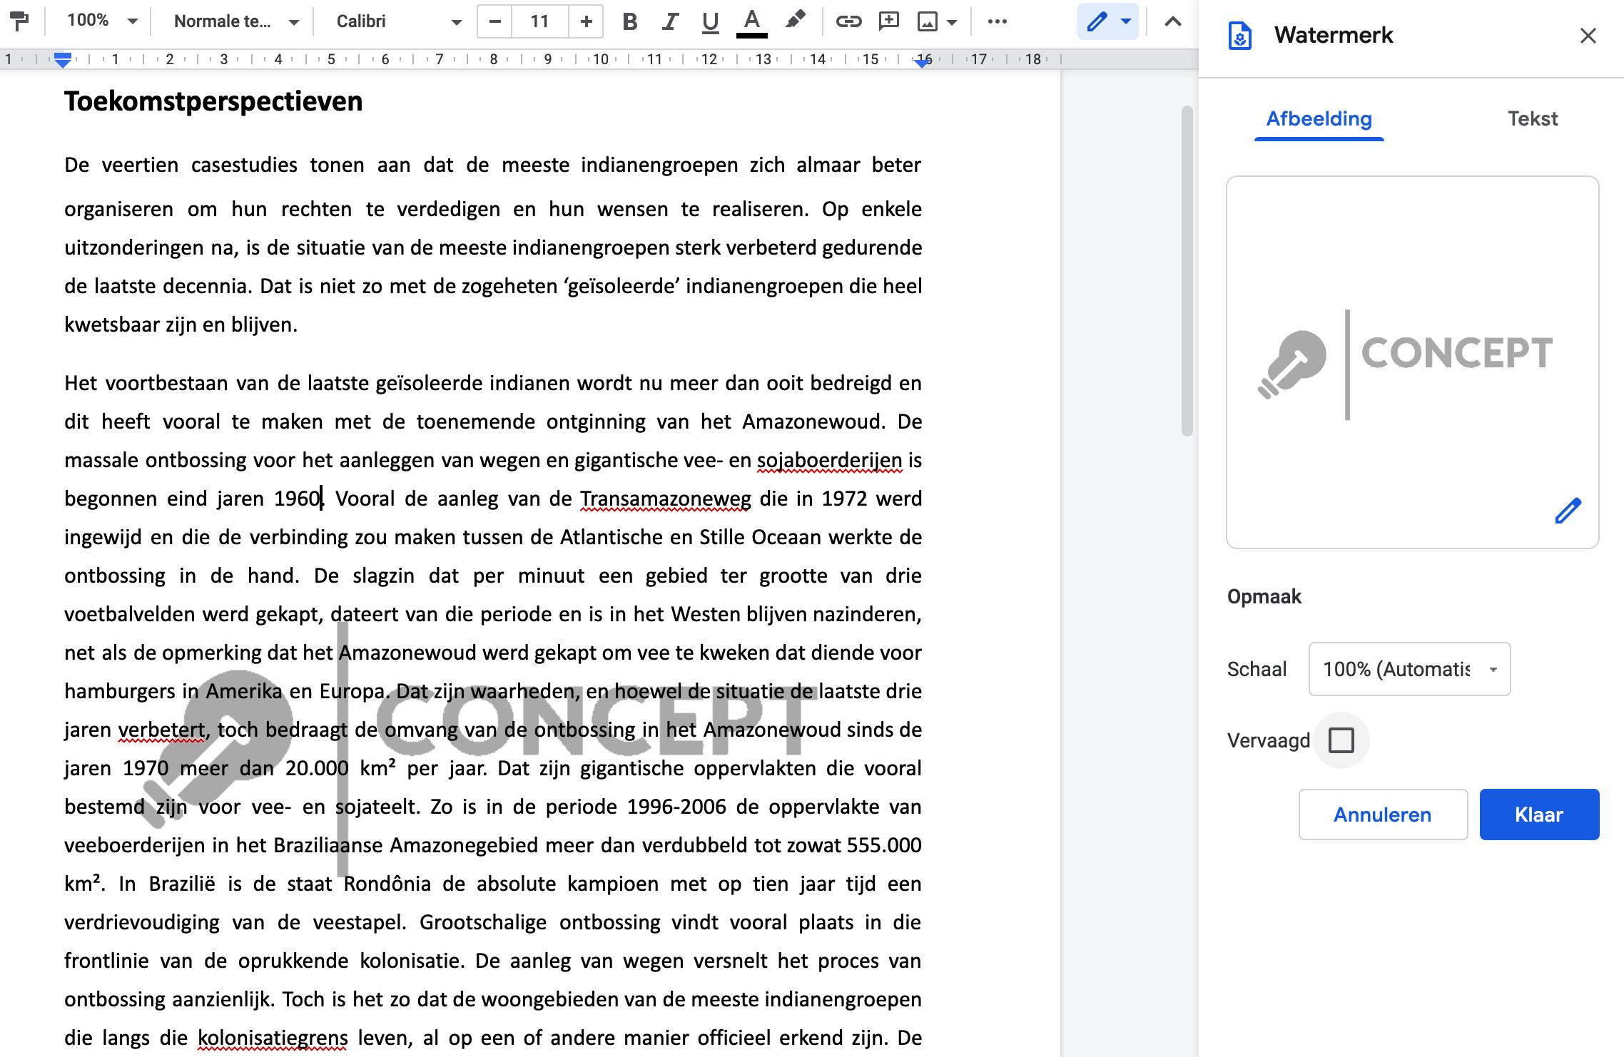Toggle underline formatting
The image size is (1624, 1057).
click(709, 21)
